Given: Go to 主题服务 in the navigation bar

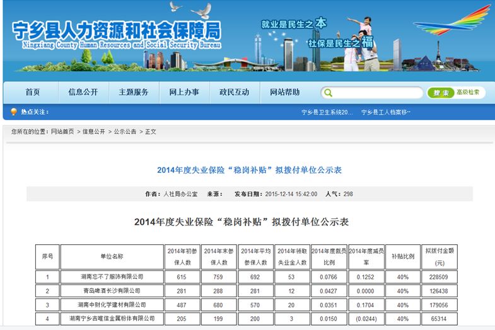Looking at the screenshot, I should pyautogui.click(x=134, y=92).
